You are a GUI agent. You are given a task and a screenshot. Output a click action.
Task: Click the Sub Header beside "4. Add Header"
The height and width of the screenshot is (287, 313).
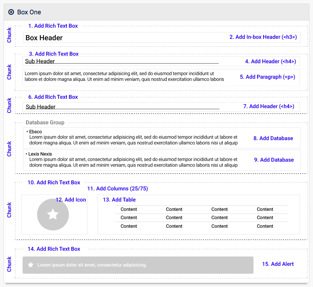(40, 61)
